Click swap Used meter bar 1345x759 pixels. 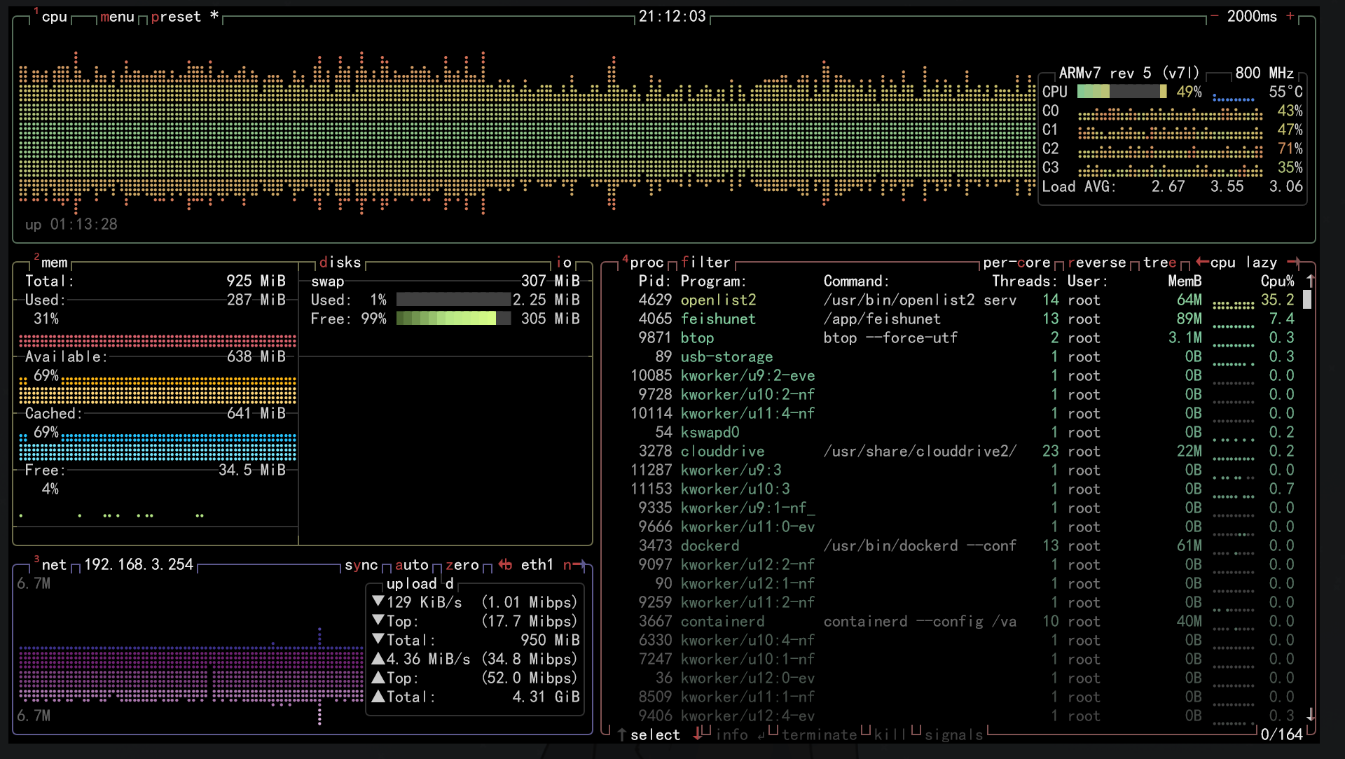[453, 300]
